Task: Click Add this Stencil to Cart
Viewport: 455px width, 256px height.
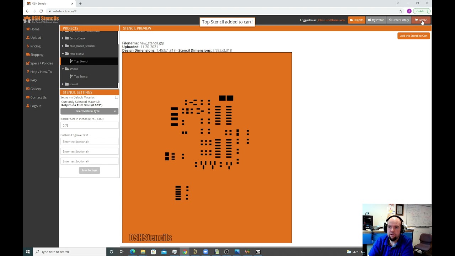Action: coord(414,36)
